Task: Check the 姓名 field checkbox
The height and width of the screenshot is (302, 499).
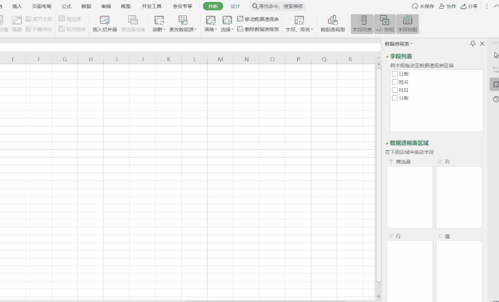Action: pyautogui.click(x=395, y=82)
